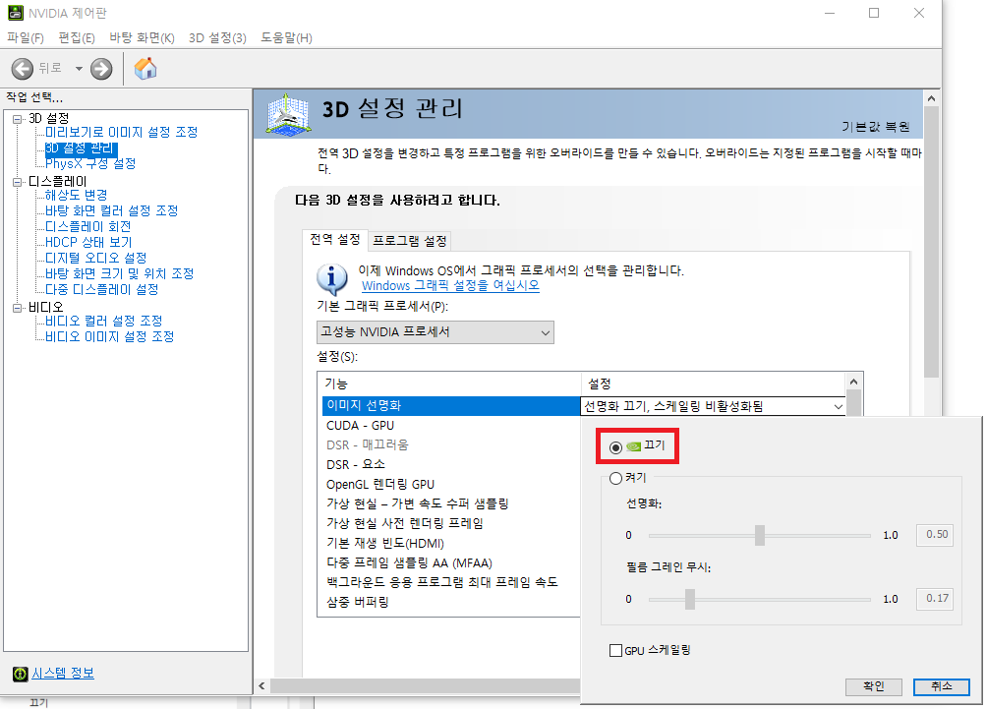Open the 편집(E) menu
This screenshot has width=986, height=709.
click(x=77, y=37)
